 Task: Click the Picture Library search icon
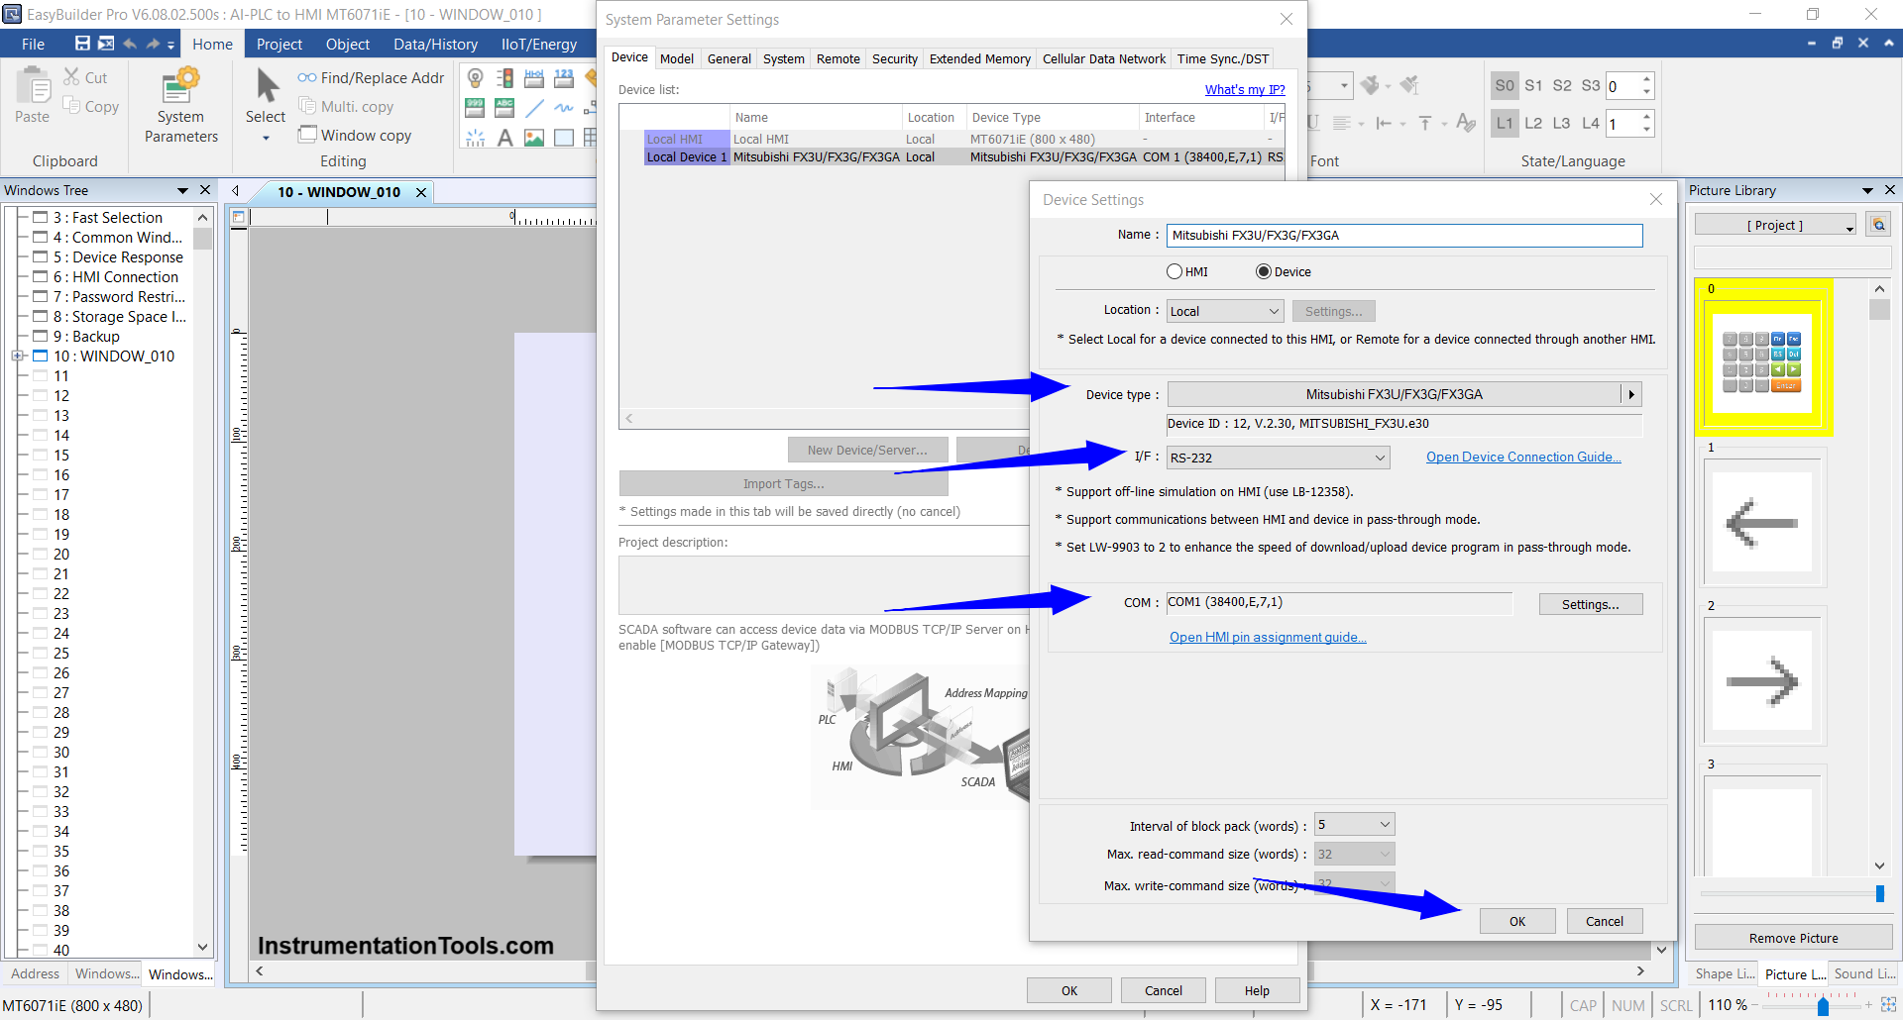[x=1878, y=225]
